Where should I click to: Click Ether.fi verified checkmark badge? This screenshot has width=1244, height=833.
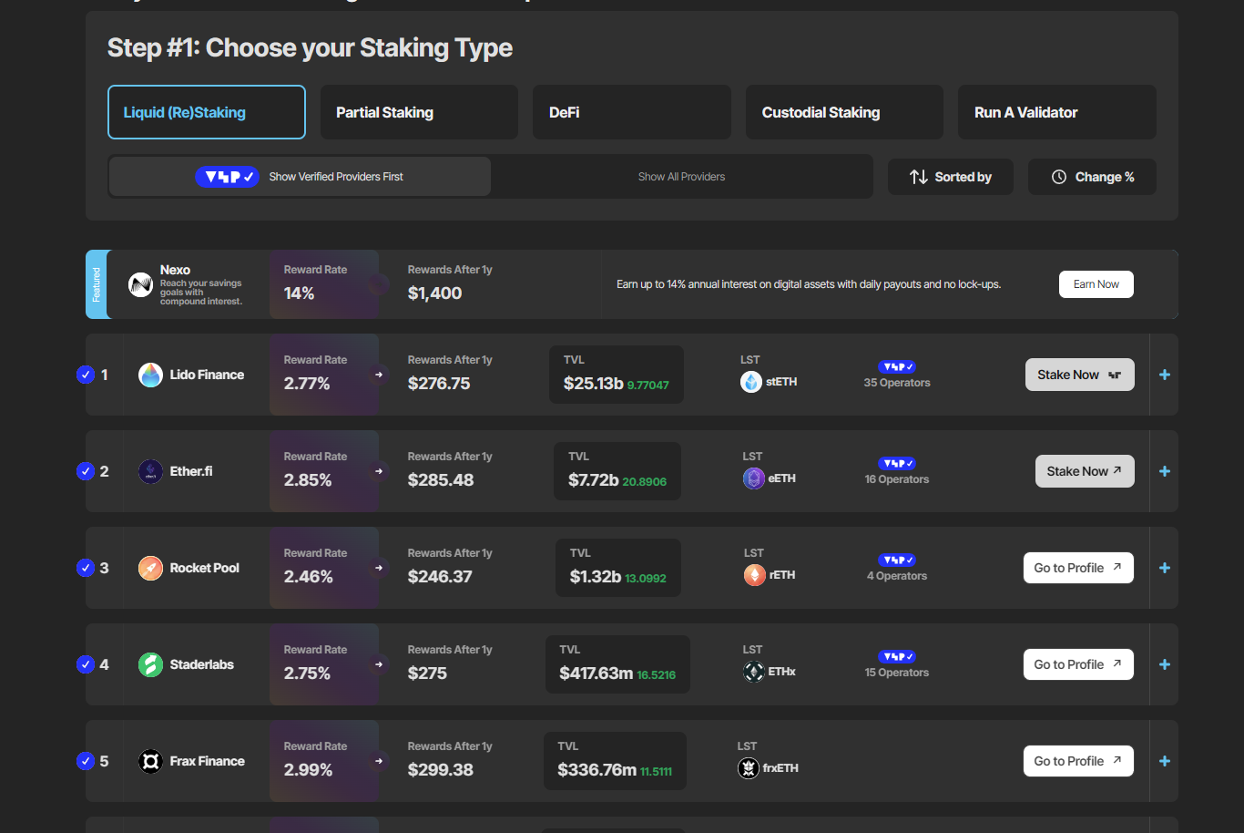point(86,471)
